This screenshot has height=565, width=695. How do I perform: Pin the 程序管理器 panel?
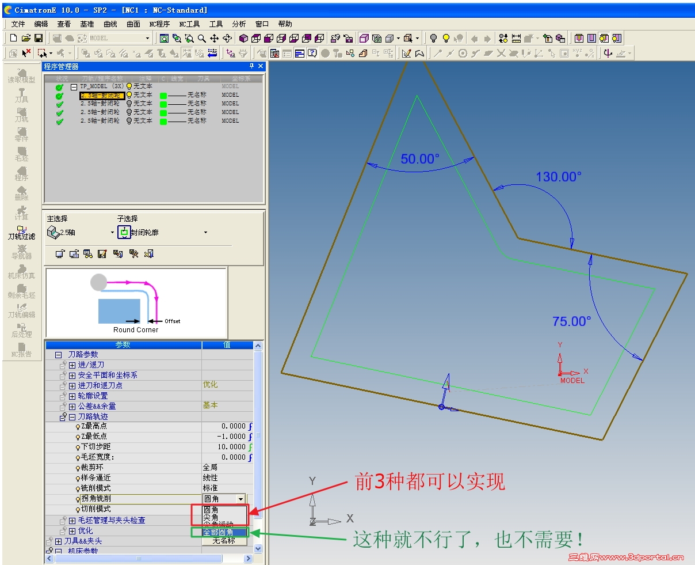pos(251,66)
